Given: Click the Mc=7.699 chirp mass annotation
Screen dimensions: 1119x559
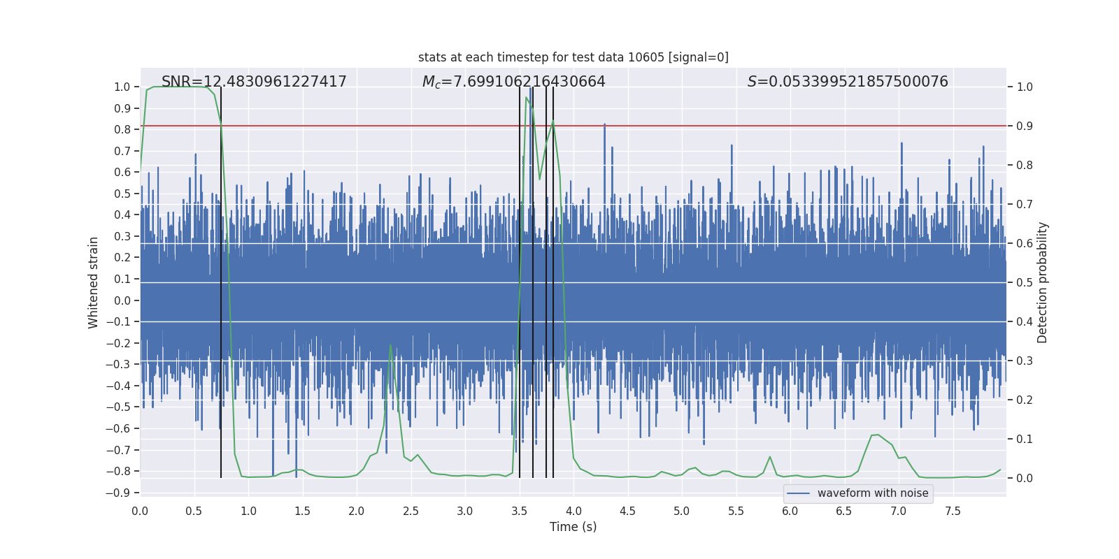Looking at the screenshot, I should (x=513, y=82).
